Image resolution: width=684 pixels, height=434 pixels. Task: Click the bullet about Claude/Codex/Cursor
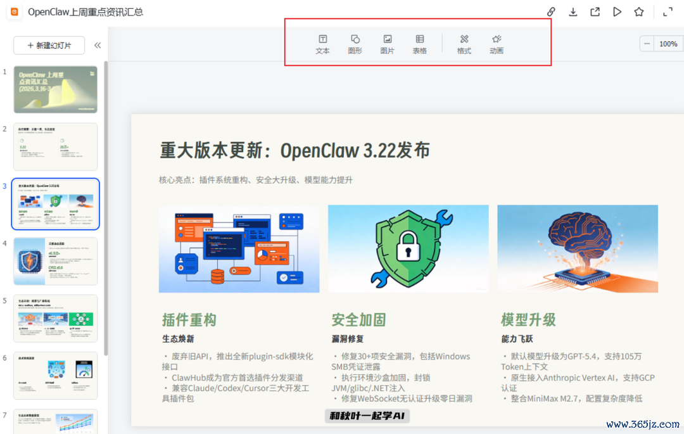236,393
